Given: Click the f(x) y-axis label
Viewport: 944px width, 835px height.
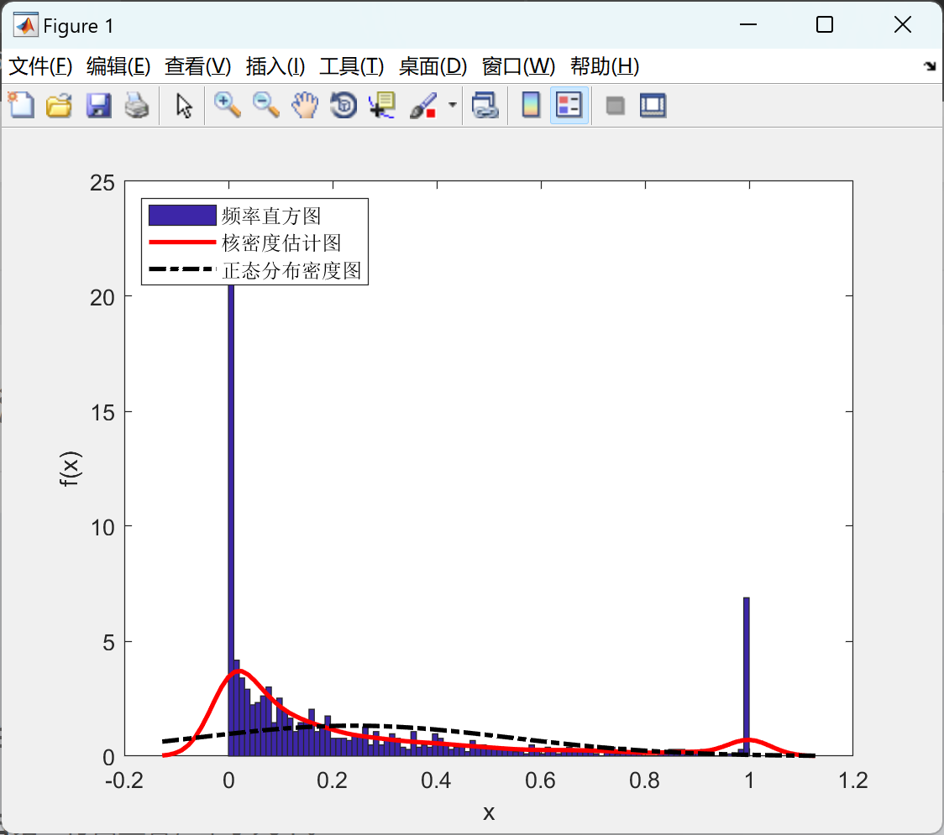Looking at the screenshot, I should [70, 468].
